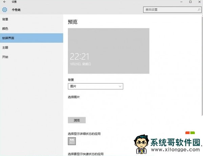Click the 选择显示详细状态的应用 label
Screen dimensions: 203x156
84,134
